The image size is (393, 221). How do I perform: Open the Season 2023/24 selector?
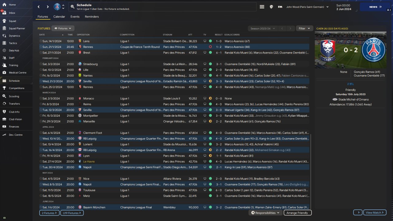point(263,29)
